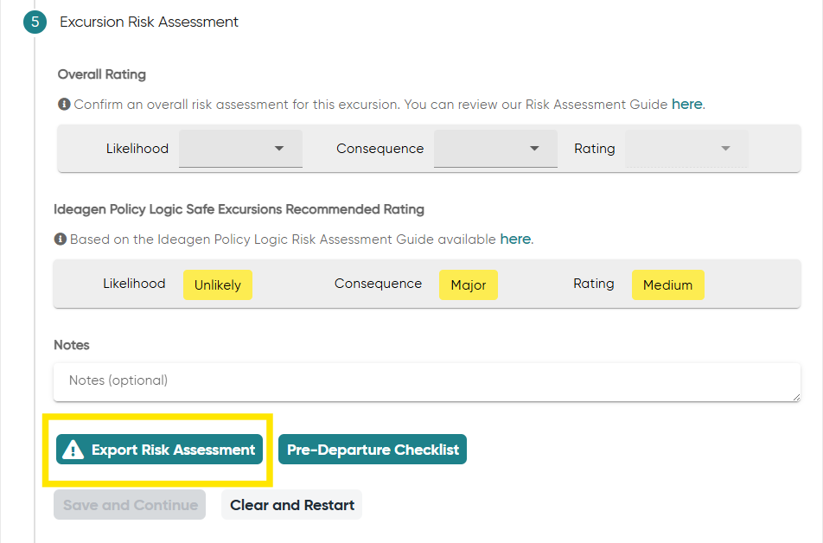Click the Notes field resize handle
The width and height of the screenshot is (823, 543).
(796, 397)
